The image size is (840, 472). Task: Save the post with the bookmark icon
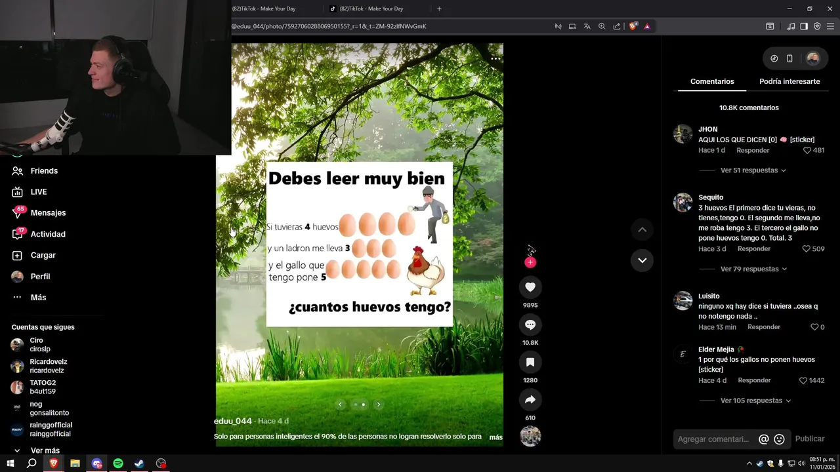pos(530,362)
